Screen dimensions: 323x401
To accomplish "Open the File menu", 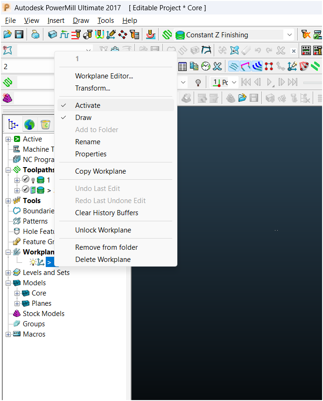I will 10,21.
